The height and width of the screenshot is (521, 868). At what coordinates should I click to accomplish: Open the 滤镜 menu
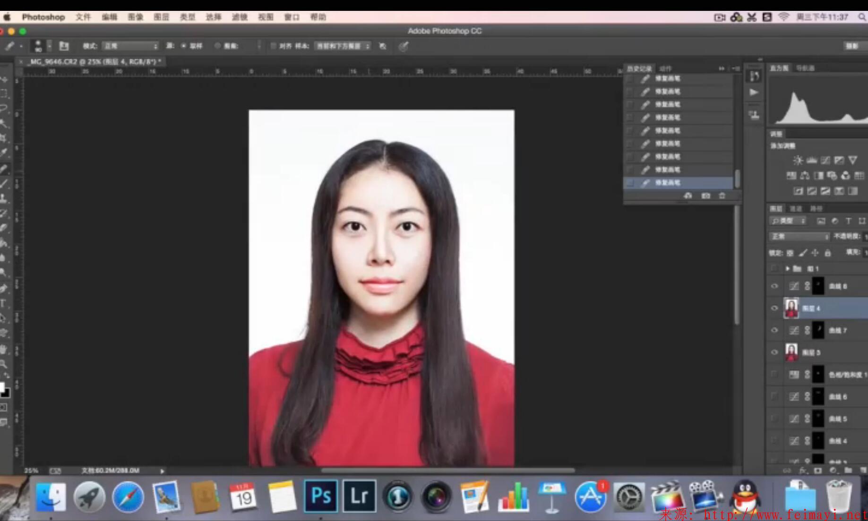tap(241, 17)
